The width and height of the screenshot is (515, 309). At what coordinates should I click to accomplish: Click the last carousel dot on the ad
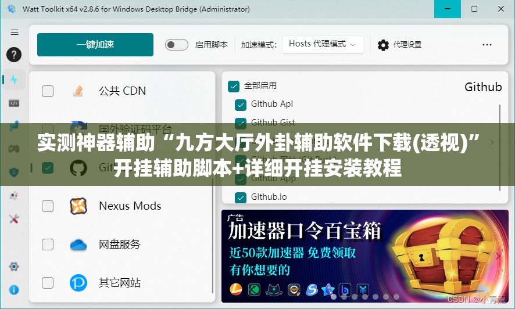396,297
